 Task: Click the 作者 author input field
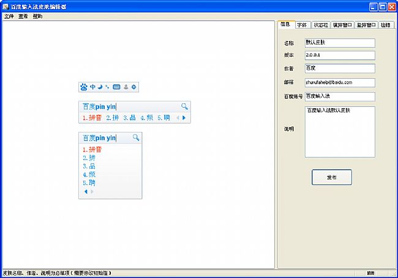tap(340, 68)
